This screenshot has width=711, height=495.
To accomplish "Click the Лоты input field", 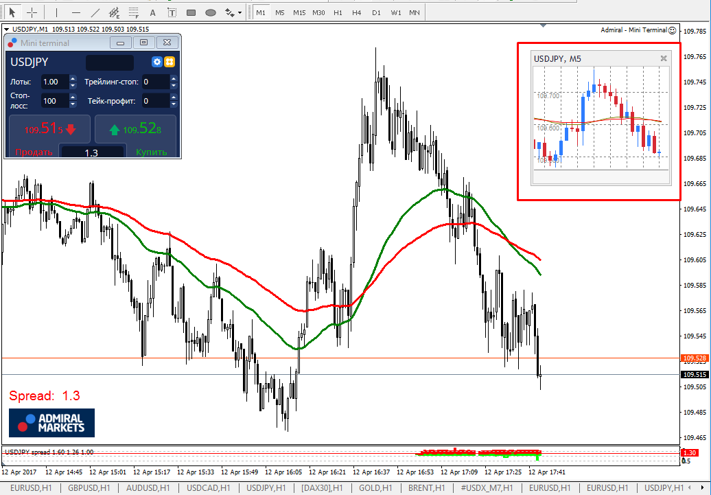I will coord(55,82).
